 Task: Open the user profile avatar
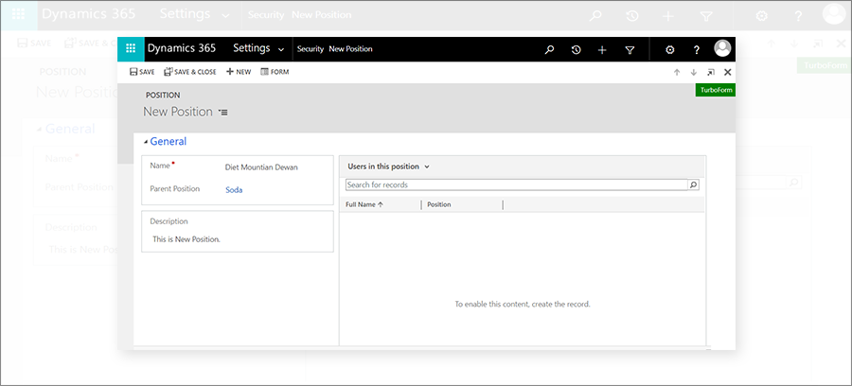[x=722, y=48]
